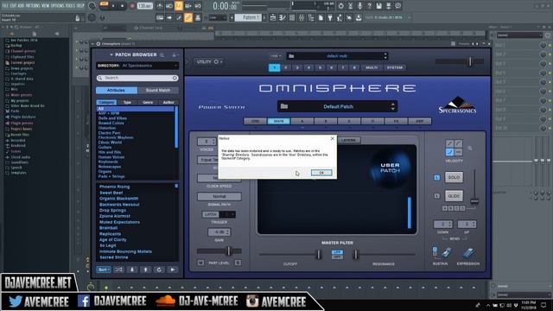Start playback with FL Studio play button
The width and height of the screenshot is (553, 311).
pyautogui.click(x=113, y=6)
